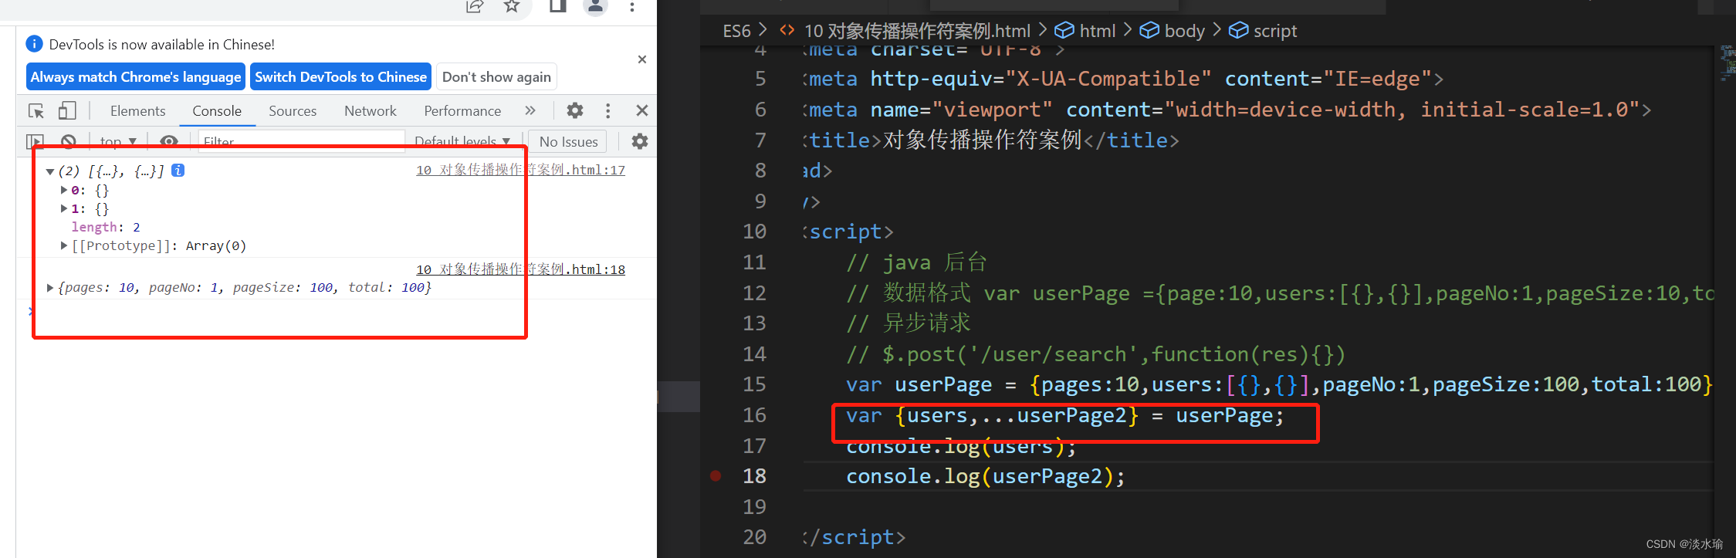Open source link html:17

point(520,170)
